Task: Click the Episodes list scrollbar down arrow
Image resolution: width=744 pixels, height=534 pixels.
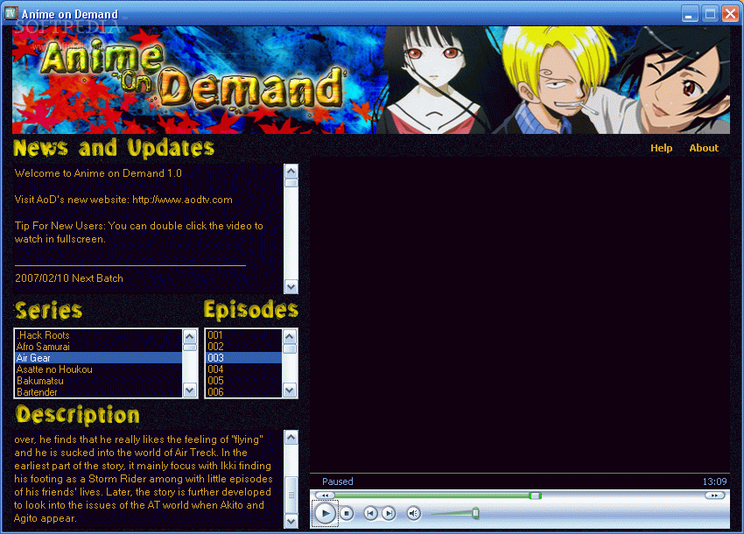Action: 290,390
